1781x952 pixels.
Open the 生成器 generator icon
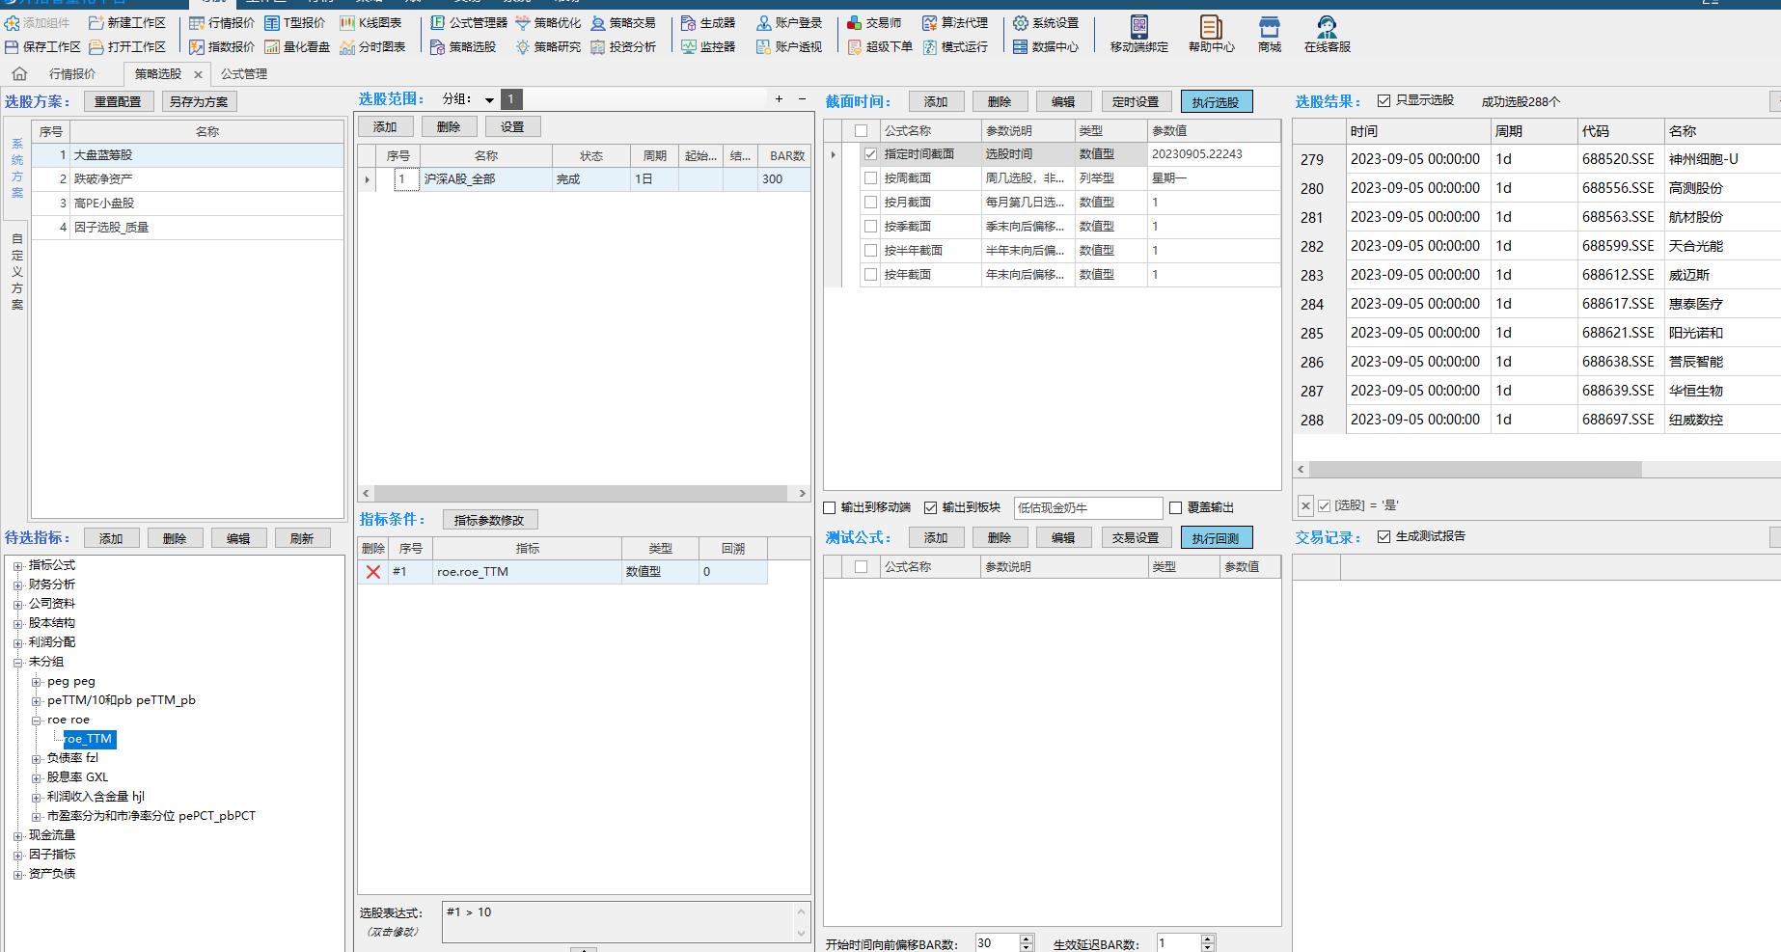pos(689,23)
